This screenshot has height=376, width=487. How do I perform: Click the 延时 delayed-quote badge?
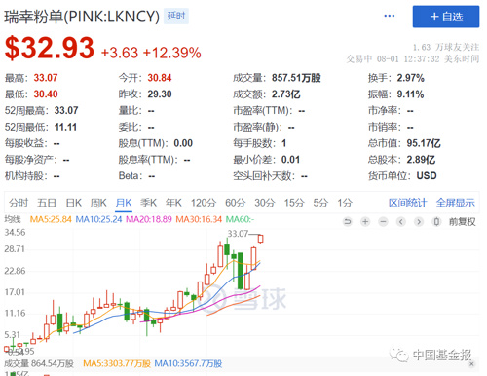[x=176, y=16]
